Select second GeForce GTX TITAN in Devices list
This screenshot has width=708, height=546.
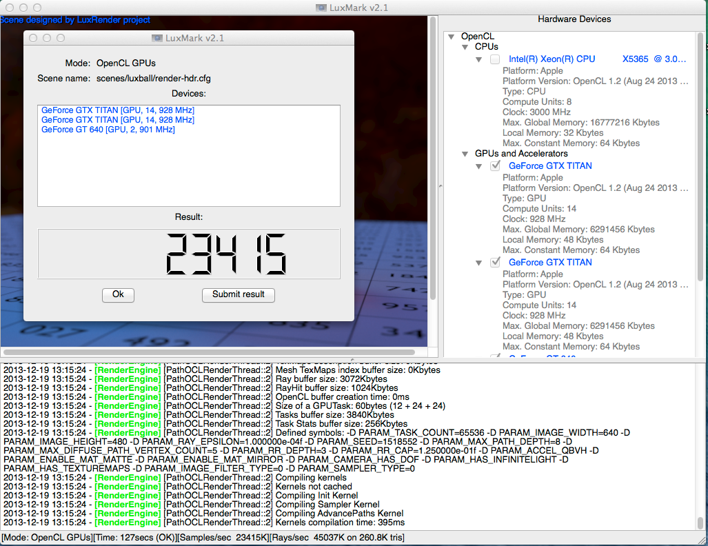coord(117,120)
